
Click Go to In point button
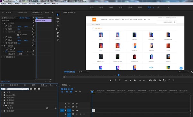126,80
